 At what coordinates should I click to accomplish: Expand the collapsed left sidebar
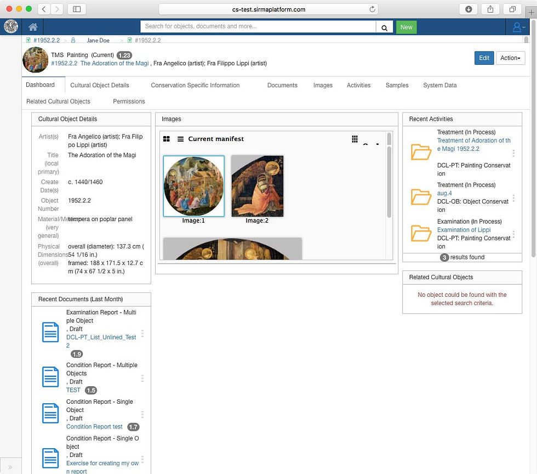[x=10, y=467]
